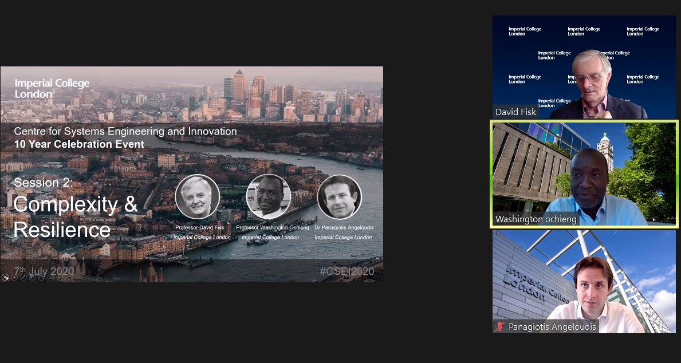Open more slideshow options (three dots)
681x363 pixels.
tap(60, 277)
